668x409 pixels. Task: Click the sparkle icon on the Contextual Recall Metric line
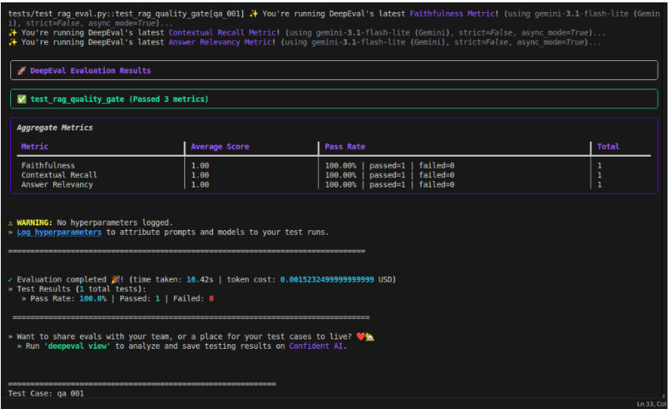(x=13, y=32)
